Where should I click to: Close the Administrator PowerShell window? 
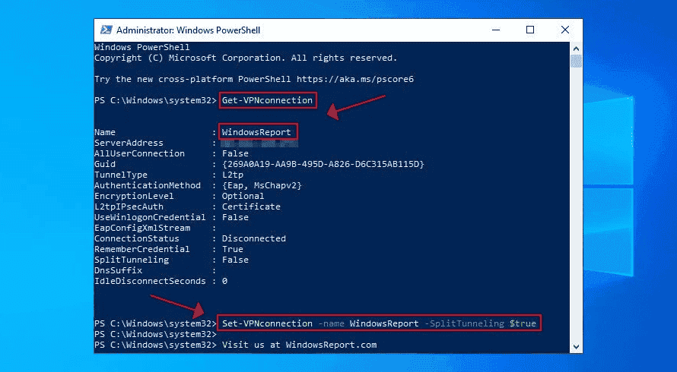coord(564,30)
